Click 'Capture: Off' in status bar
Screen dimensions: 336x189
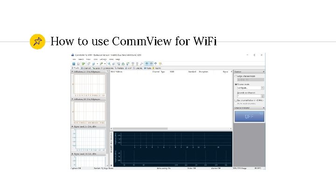(76, 168)
